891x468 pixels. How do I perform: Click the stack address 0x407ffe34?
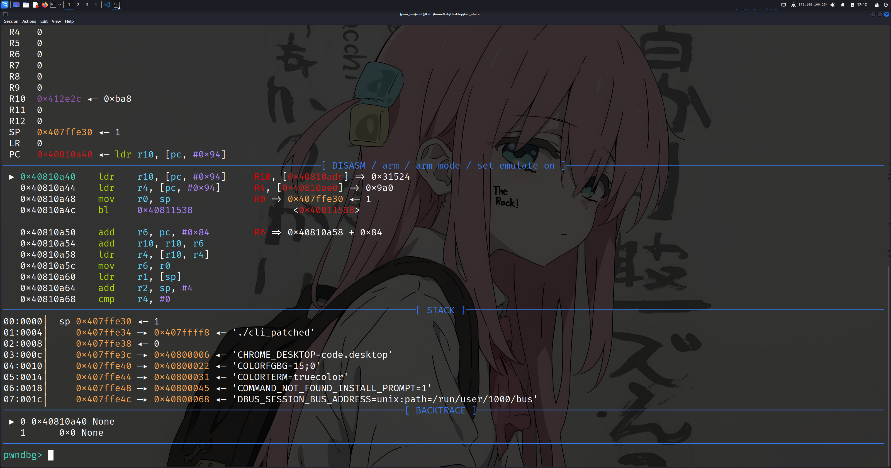click(x=104, y=332)
